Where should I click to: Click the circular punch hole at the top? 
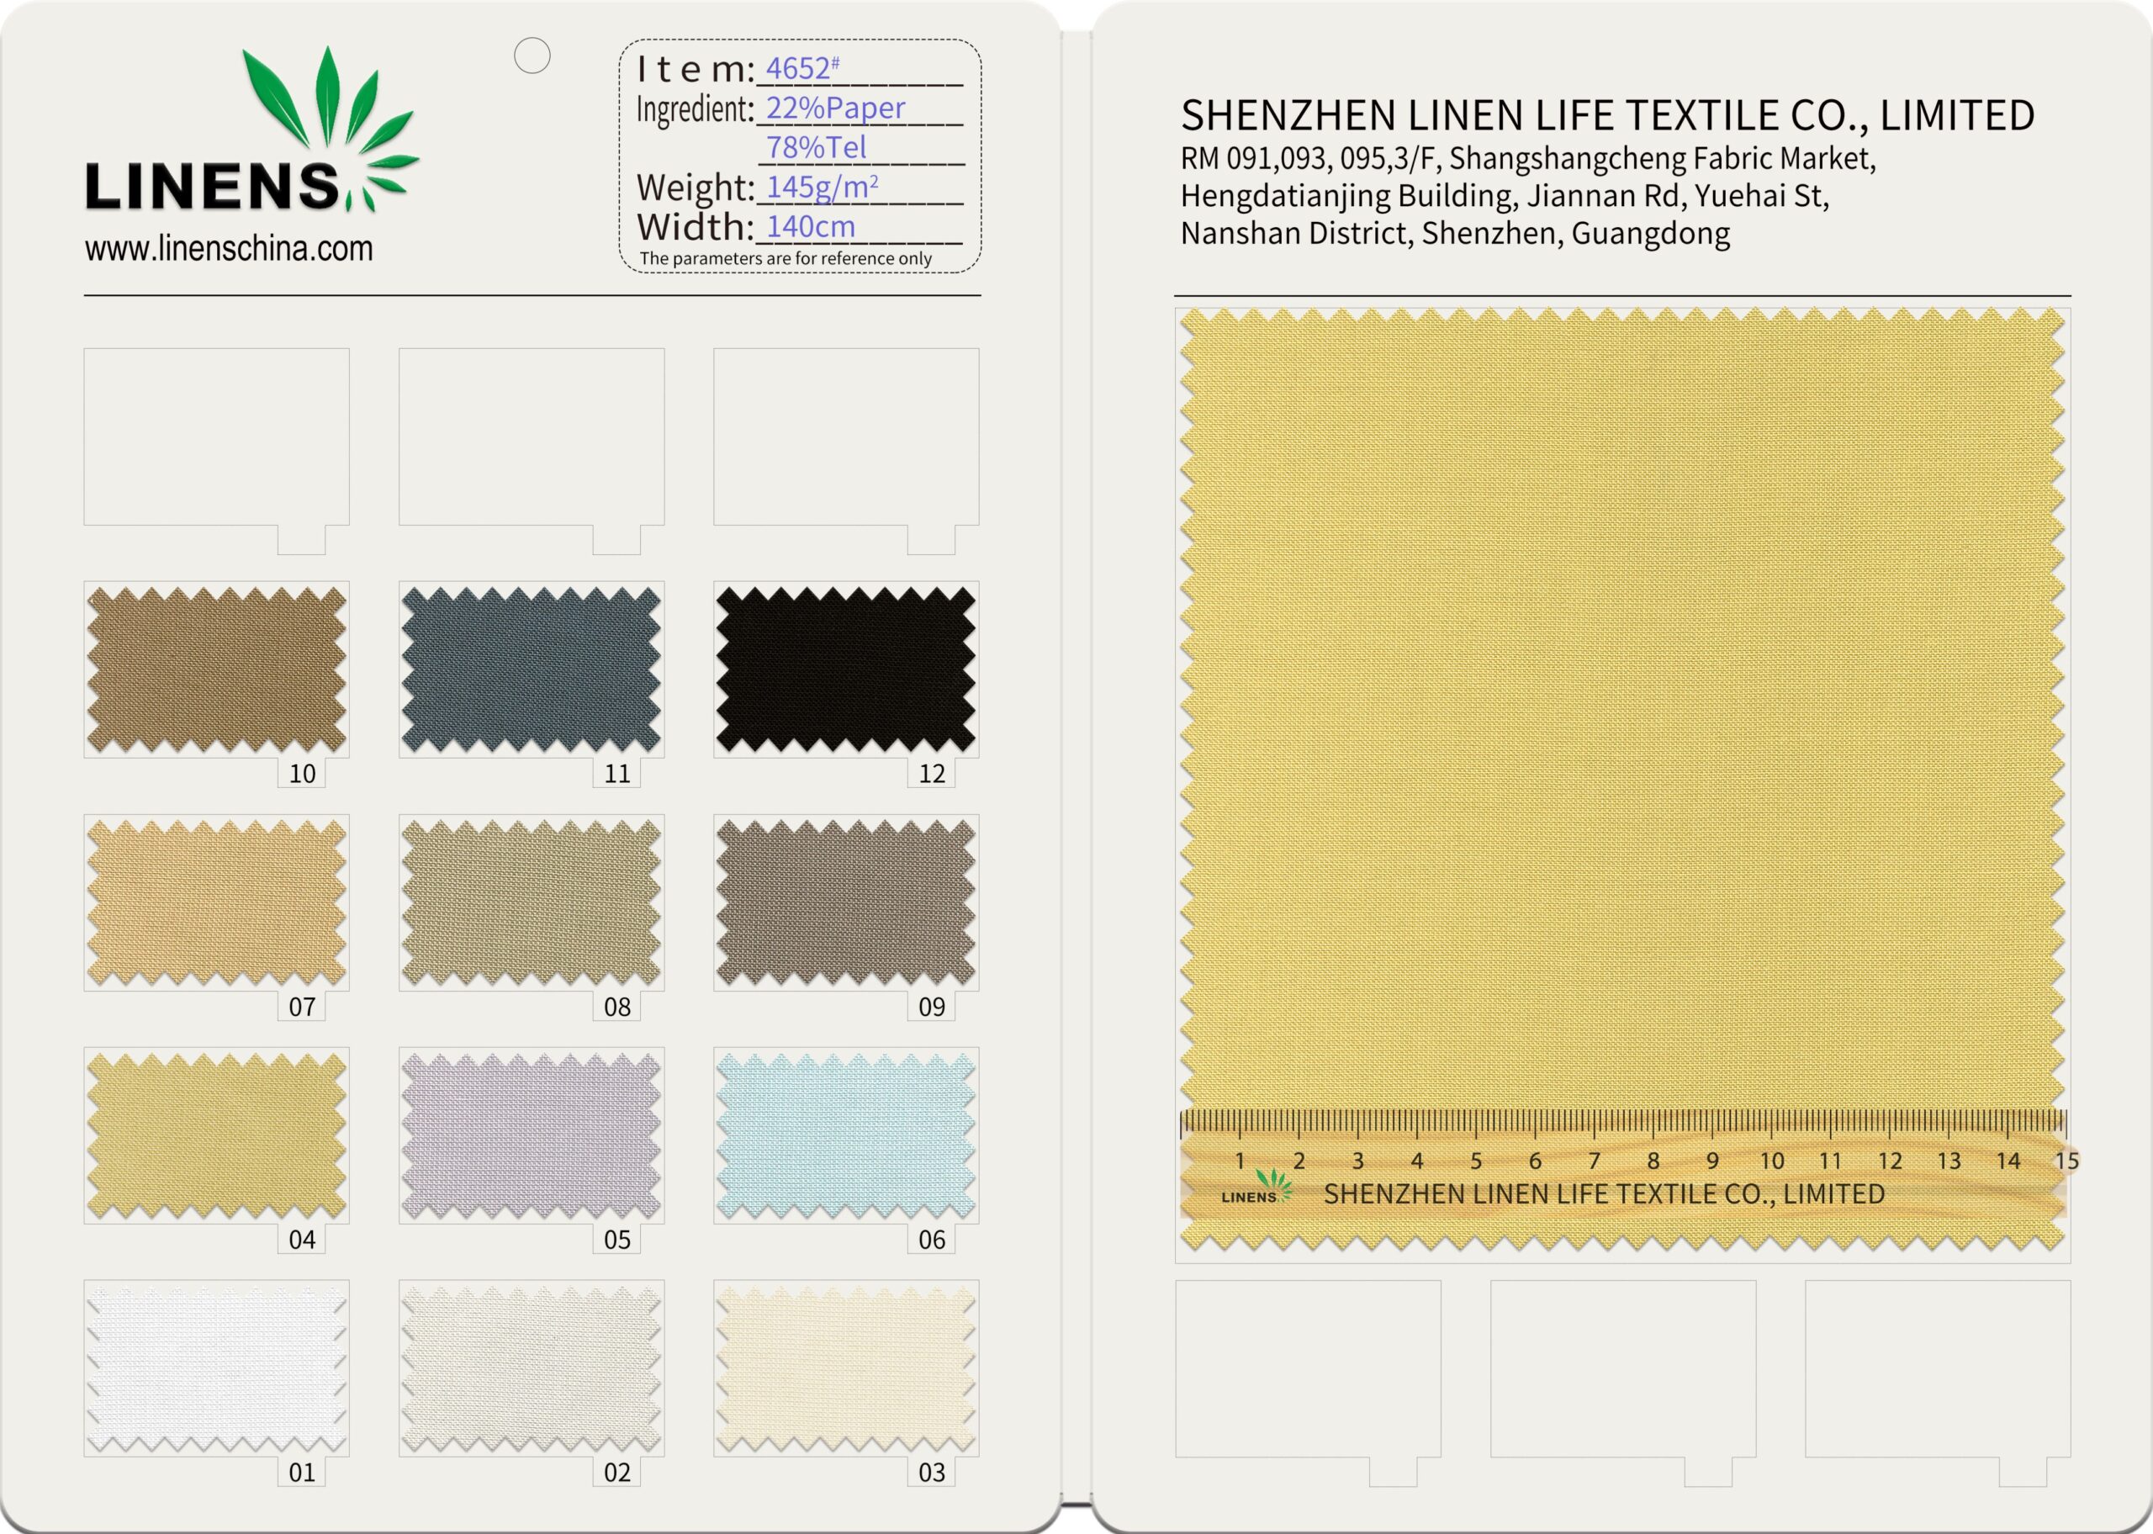click(533, 56)
